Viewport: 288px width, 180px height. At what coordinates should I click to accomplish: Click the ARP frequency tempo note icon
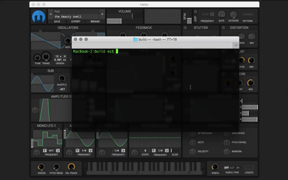(212, 14)
